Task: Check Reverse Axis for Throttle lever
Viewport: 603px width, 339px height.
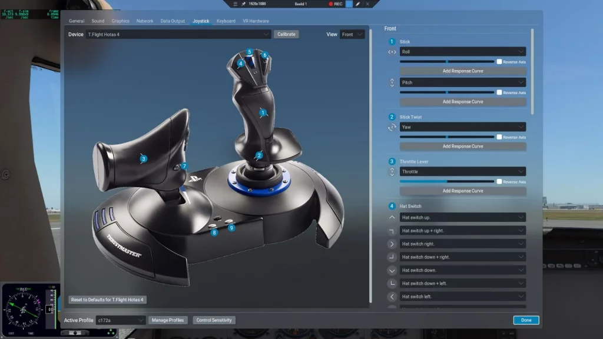Action: coord(499,181)
